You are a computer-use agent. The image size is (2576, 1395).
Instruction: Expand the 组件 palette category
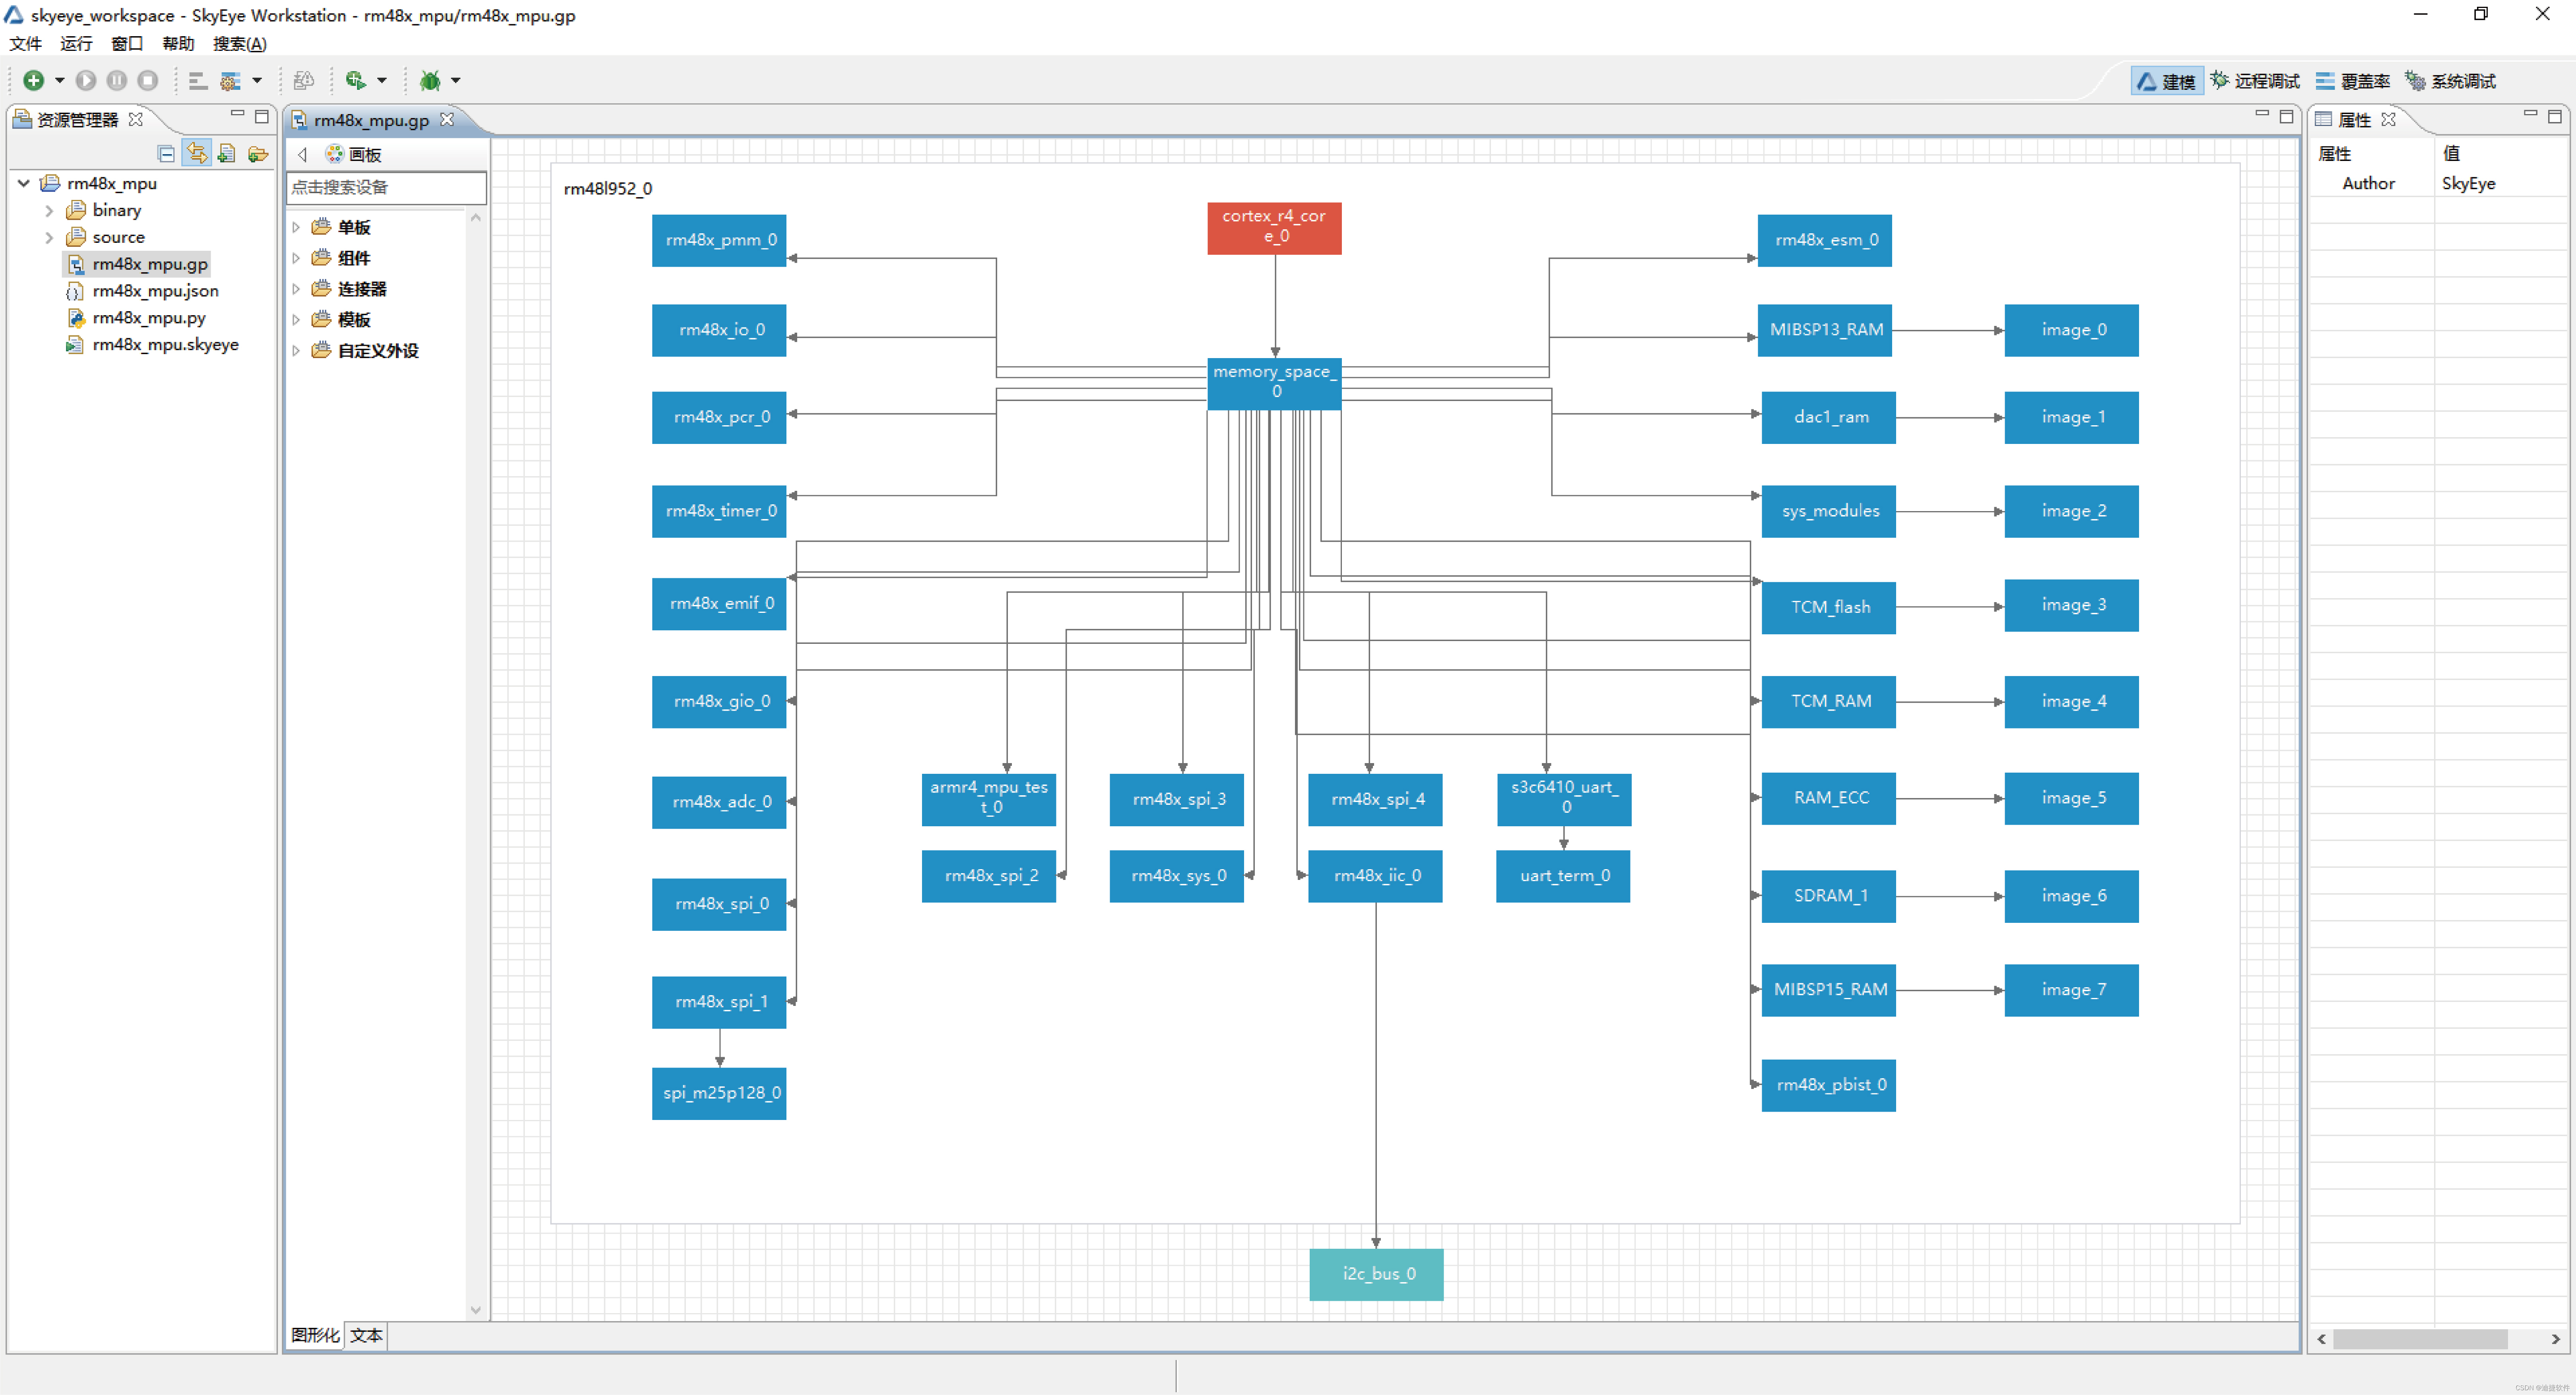[296, 258]
